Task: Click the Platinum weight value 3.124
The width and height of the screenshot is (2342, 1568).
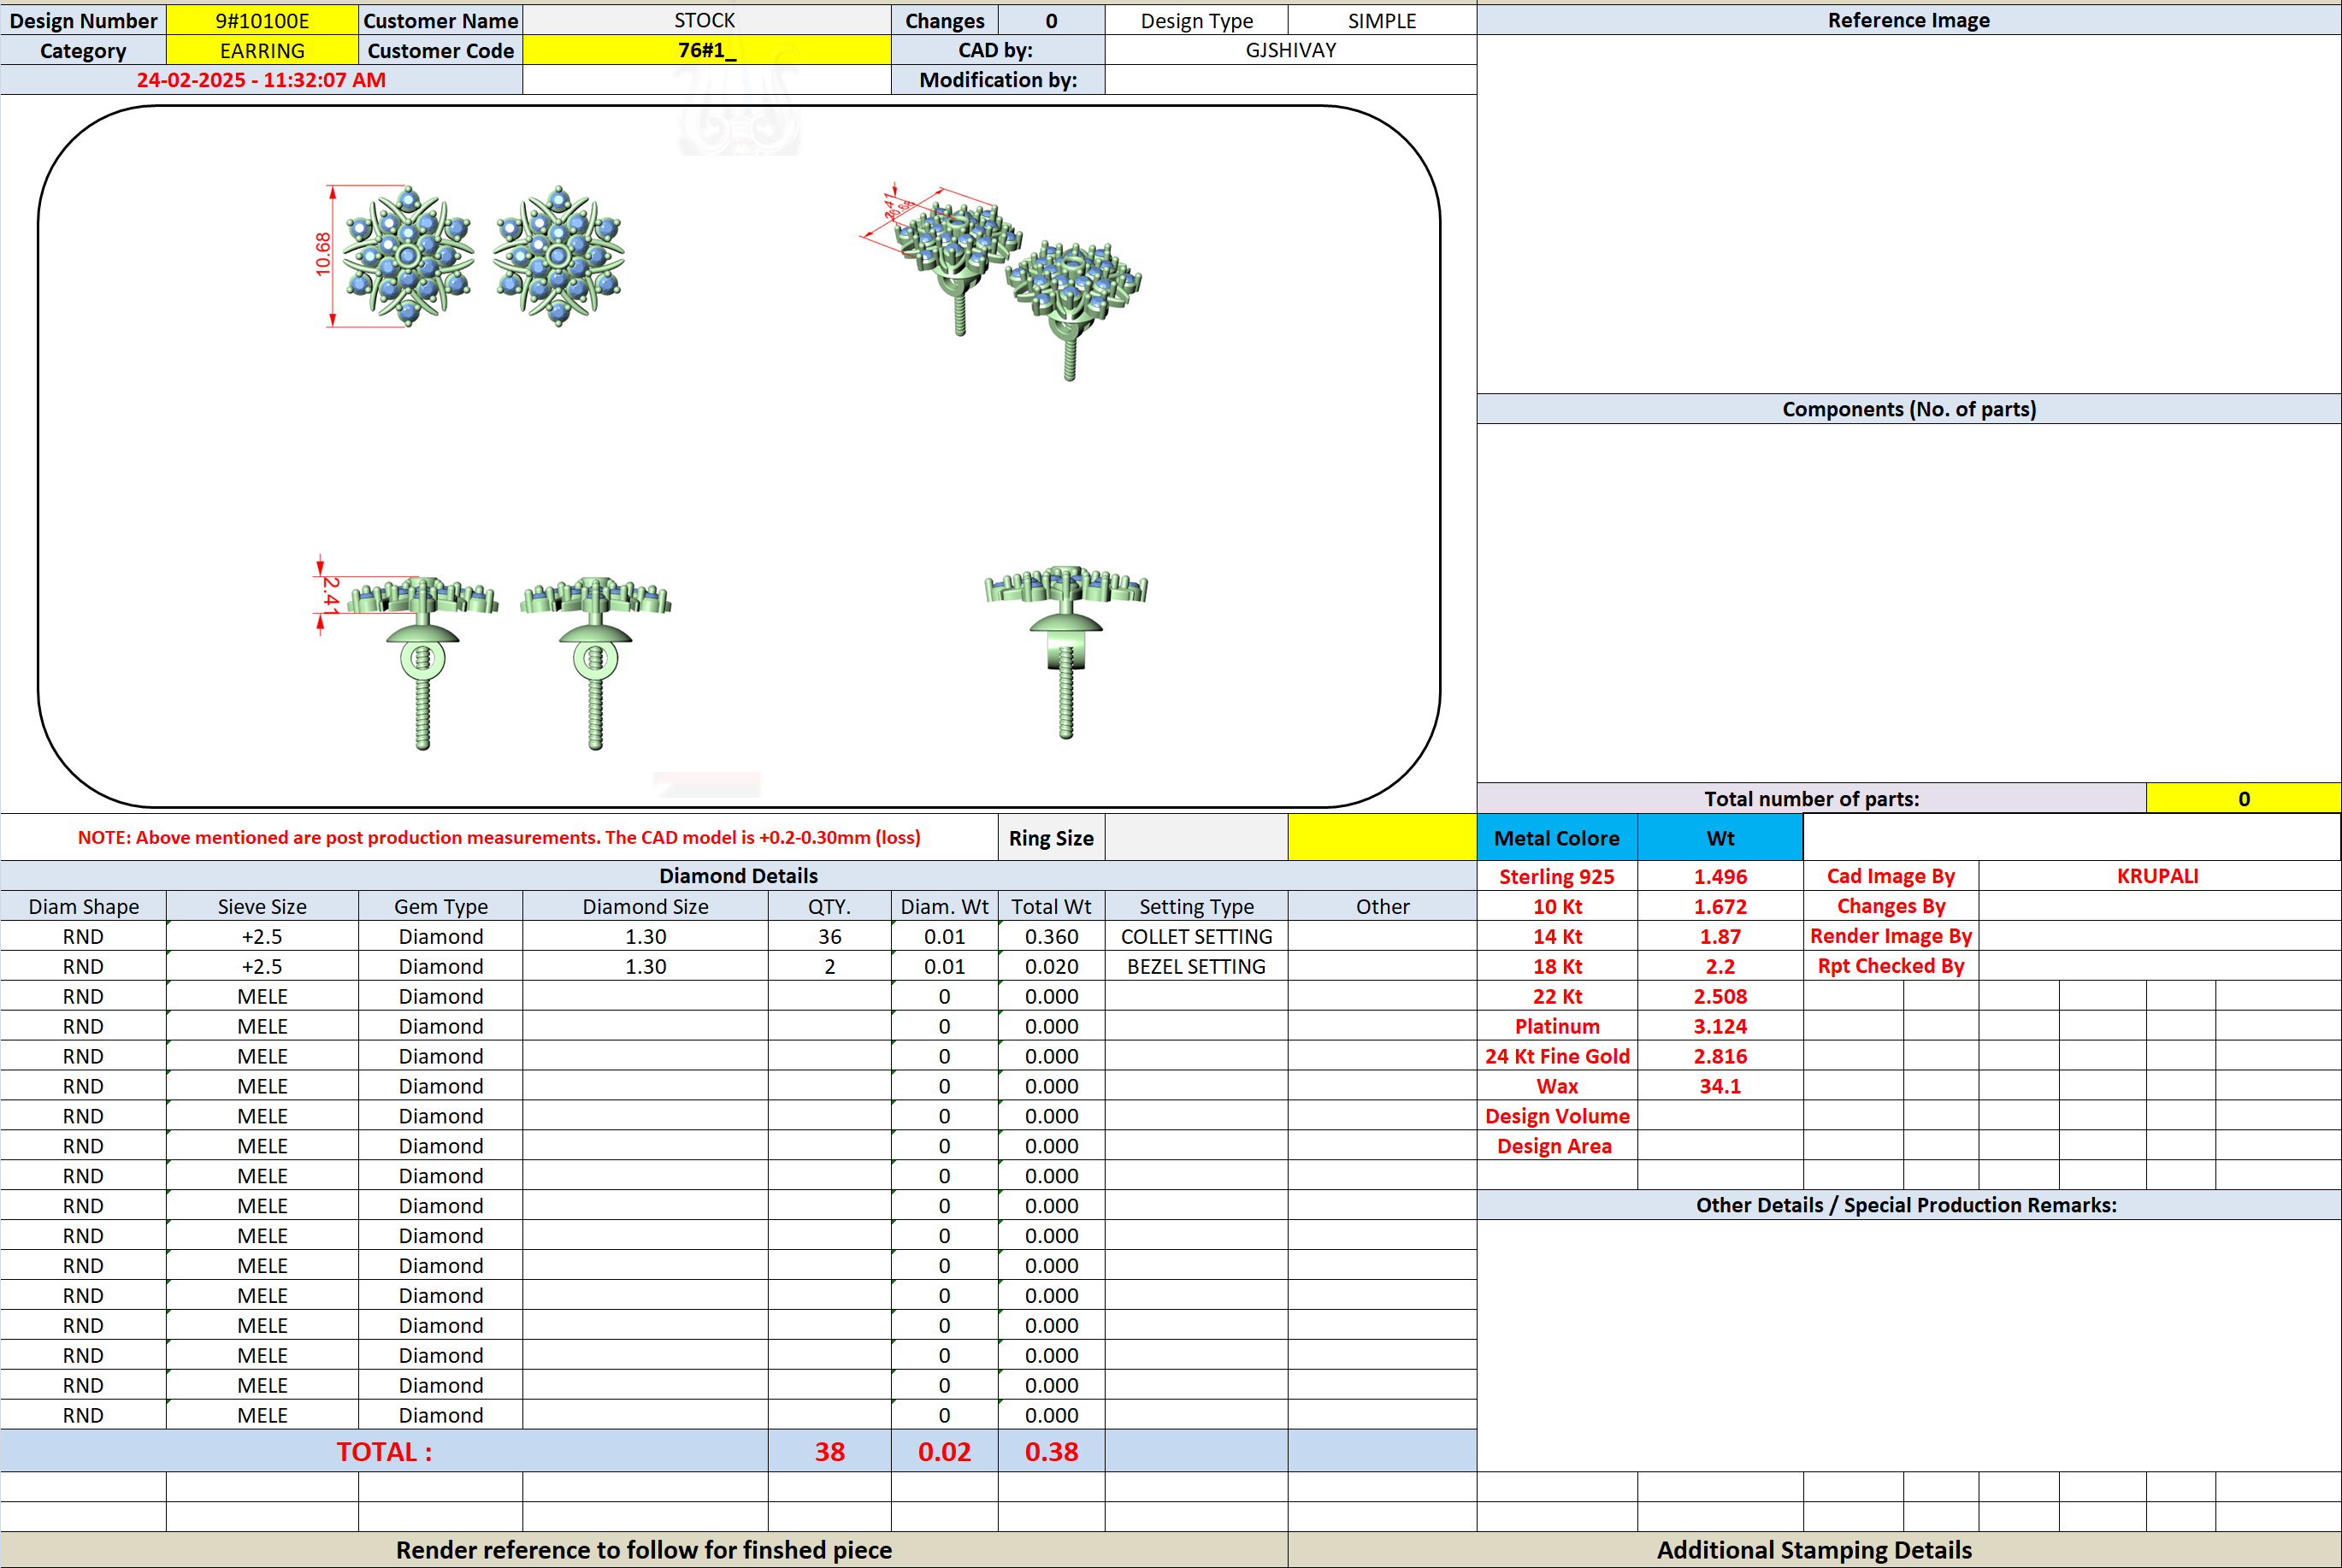Action: [1720, 1026]
